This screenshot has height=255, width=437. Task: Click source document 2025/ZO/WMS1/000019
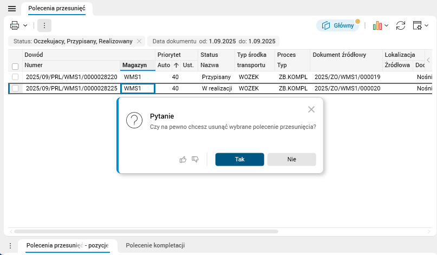[x=347, y=77]
